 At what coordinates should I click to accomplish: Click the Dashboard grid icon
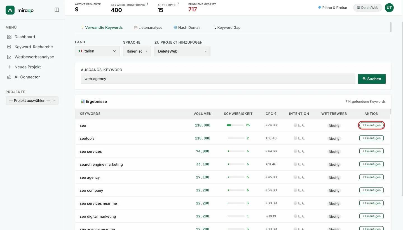pos(9,37)
